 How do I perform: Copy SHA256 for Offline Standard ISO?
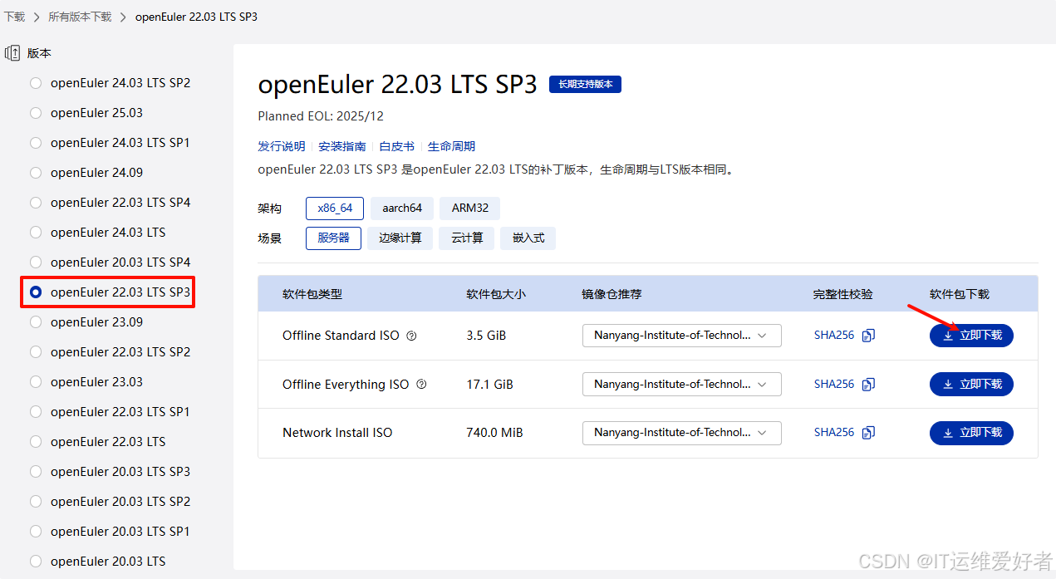click(868, 336)
